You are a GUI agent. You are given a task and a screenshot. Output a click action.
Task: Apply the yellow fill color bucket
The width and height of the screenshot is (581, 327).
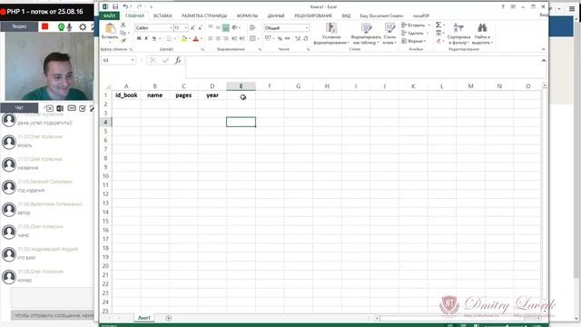(183, 38)
